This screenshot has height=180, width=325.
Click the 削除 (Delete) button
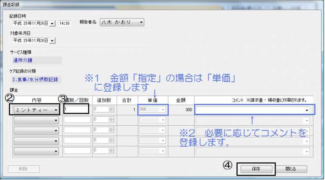(x=24, y=169)
